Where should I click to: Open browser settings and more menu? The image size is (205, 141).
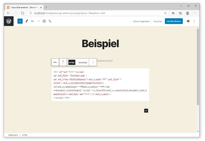click(195, 13)
